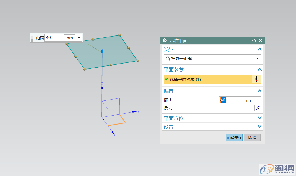The height and width of the screenshot is (176, 296).
Task: Open the mm unit dropdown in the 偏置 section
Action: (x=258, y=100)
